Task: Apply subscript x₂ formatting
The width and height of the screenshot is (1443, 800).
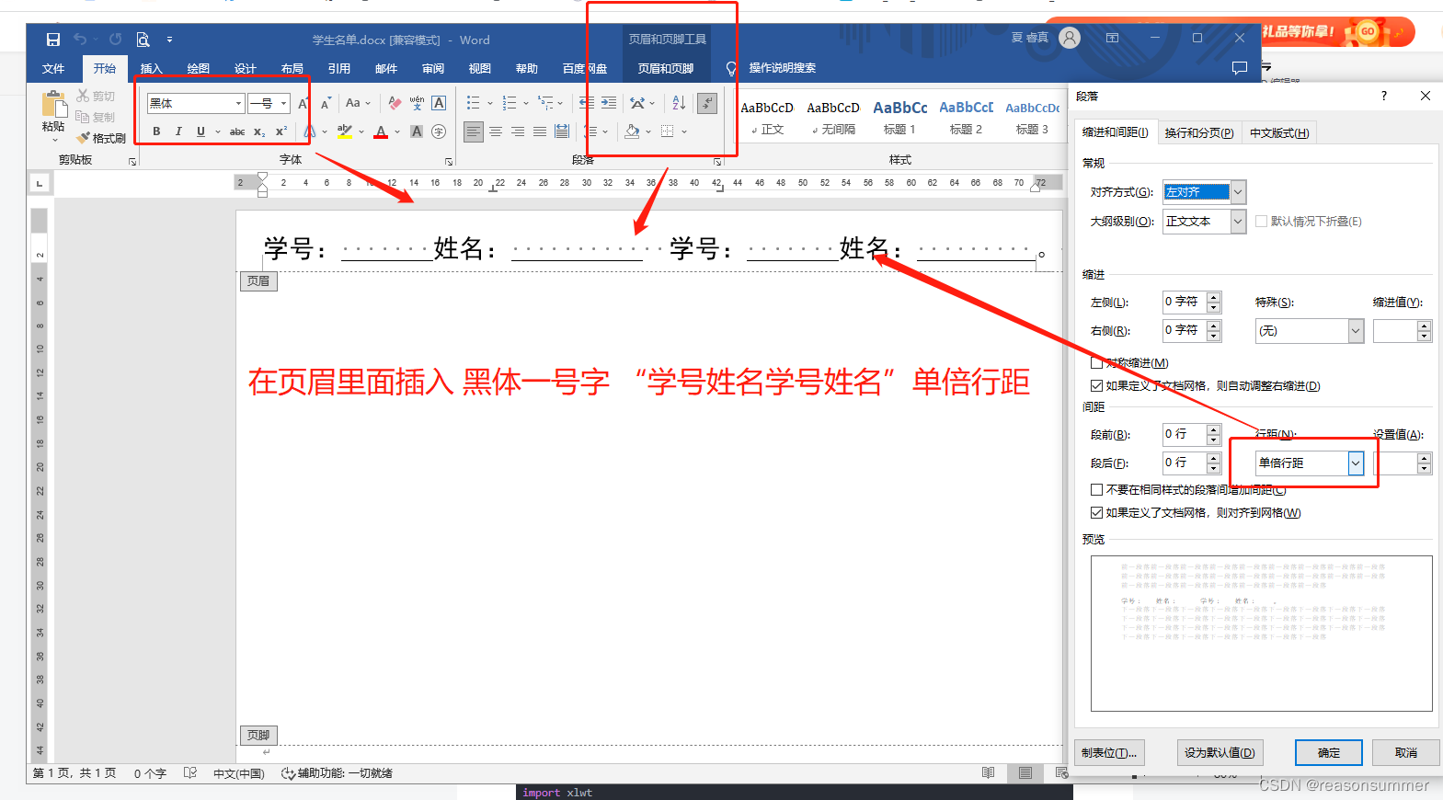Action: point(259,131)
